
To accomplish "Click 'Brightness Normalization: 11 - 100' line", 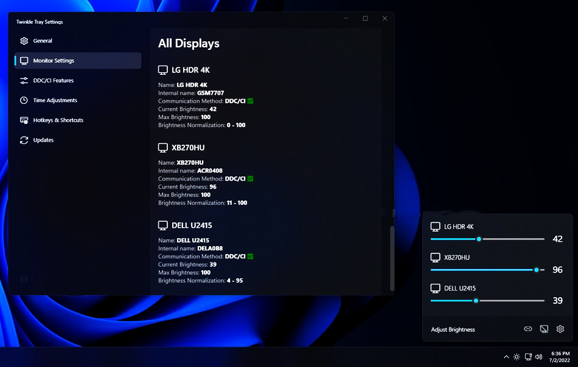I will coord(203,203).
